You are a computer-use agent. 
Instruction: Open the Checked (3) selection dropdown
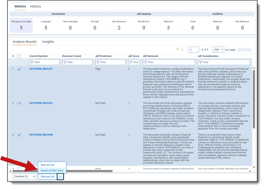point(24,177)
